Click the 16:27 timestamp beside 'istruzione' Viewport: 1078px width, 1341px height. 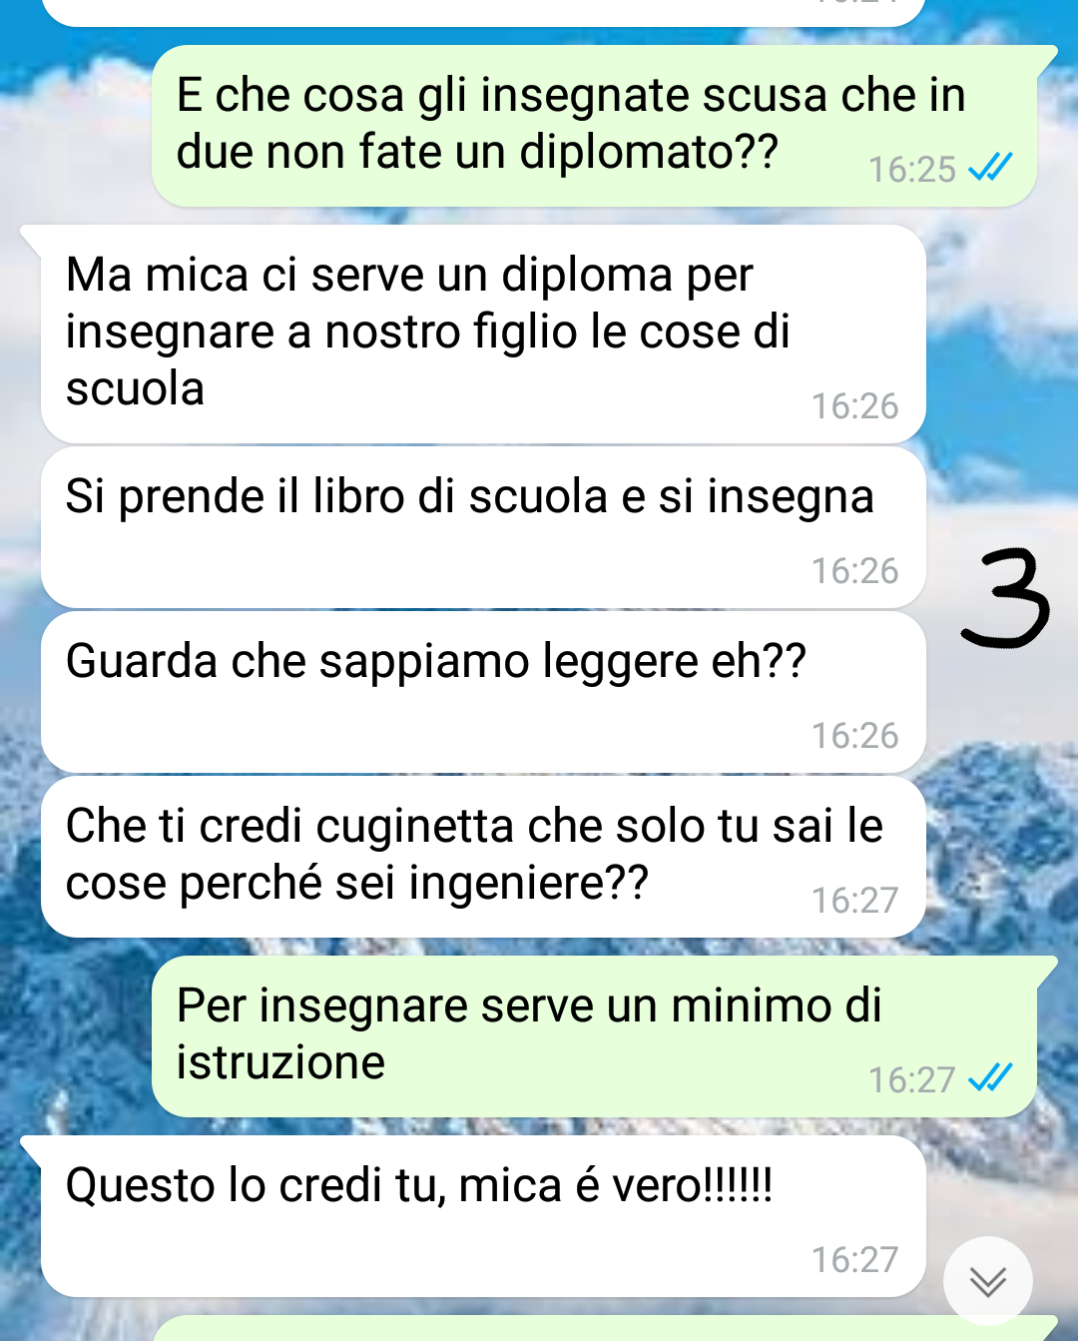tap(912, 1080)
